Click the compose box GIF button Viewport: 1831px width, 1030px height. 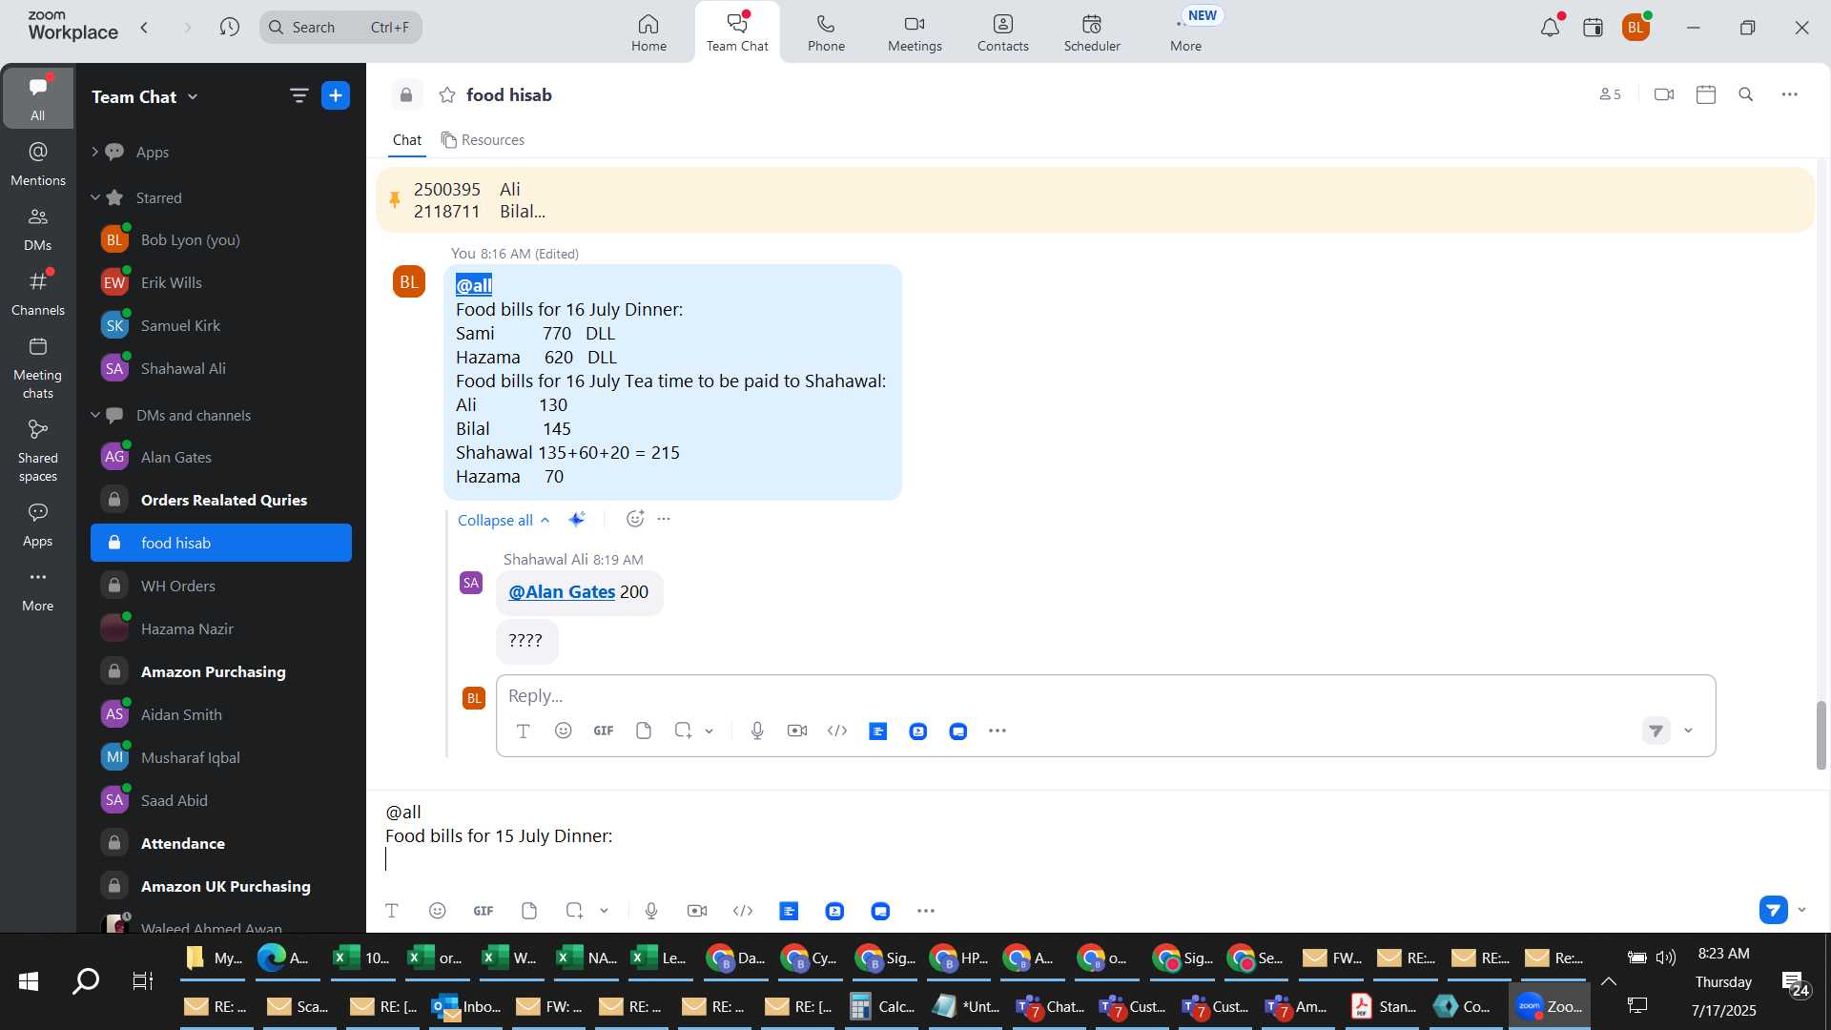tap(483, 911)
